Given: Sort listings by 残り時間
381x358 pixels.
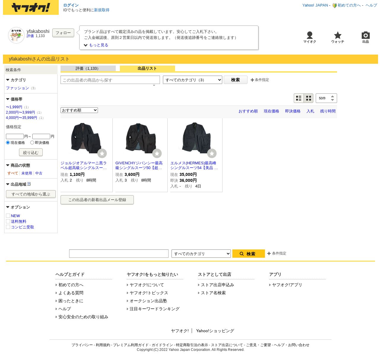Looking at the screenshot, I should 328,111.
